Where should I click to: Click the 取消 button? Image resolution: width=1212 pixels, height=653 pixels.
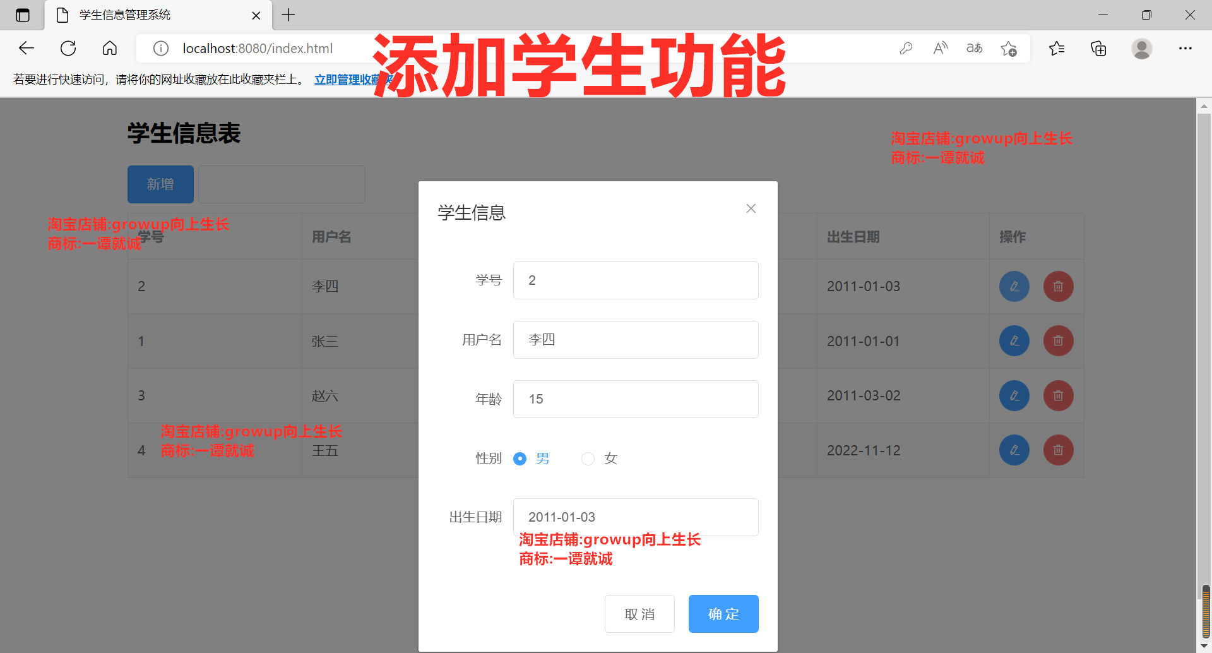pos(639,614)
